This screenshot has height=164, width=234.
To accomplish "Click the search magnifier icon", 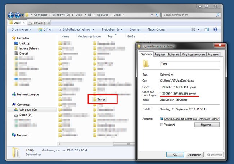I will (218, 15).
